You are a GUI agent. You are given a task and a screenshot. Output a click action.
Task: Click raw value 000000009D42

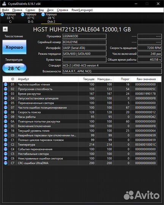[x=145, y=117]
